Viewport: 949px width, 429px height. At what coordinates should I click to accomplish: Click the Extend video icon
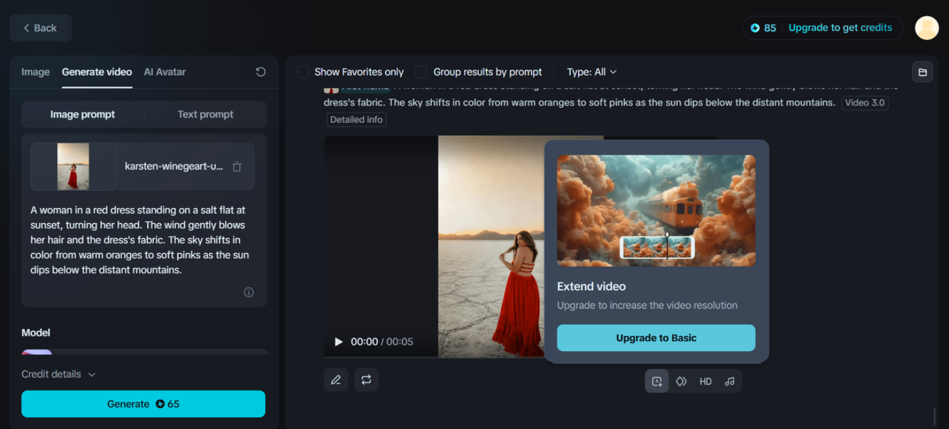657,381
